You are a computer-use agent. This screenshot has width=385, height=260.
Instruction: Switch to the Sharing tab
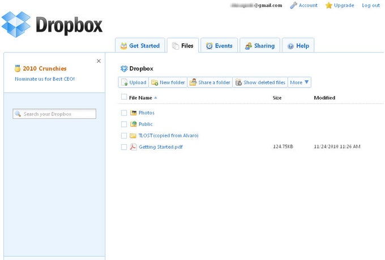click(x=260, y=45)
